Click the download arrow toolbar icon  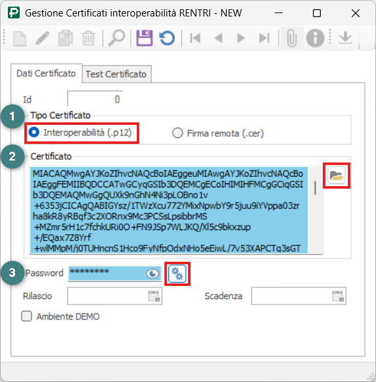(x=345, y=38)
